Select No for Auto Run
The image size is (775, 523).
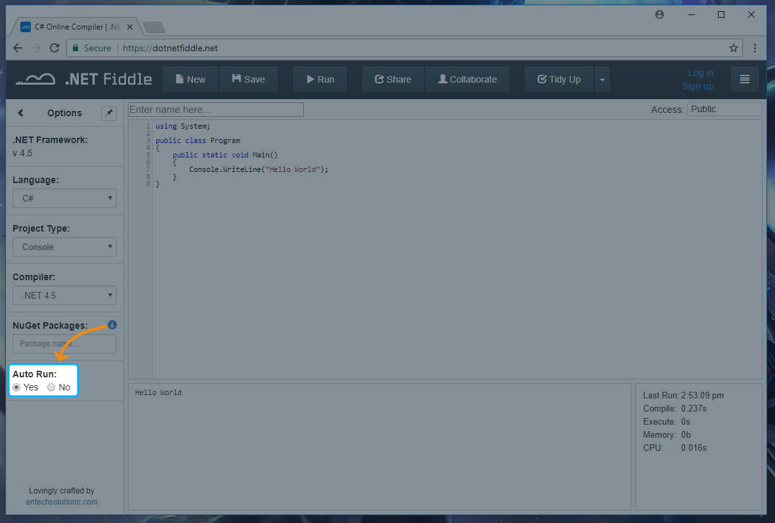51,387
